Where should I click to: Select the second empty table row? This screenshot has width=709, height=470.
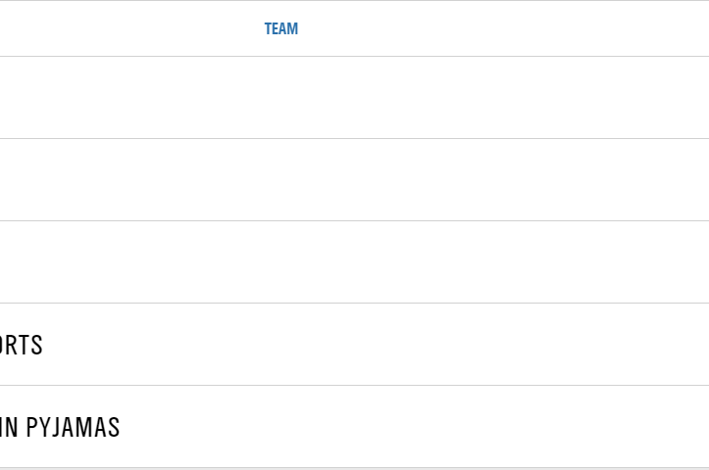pos(354,179)
